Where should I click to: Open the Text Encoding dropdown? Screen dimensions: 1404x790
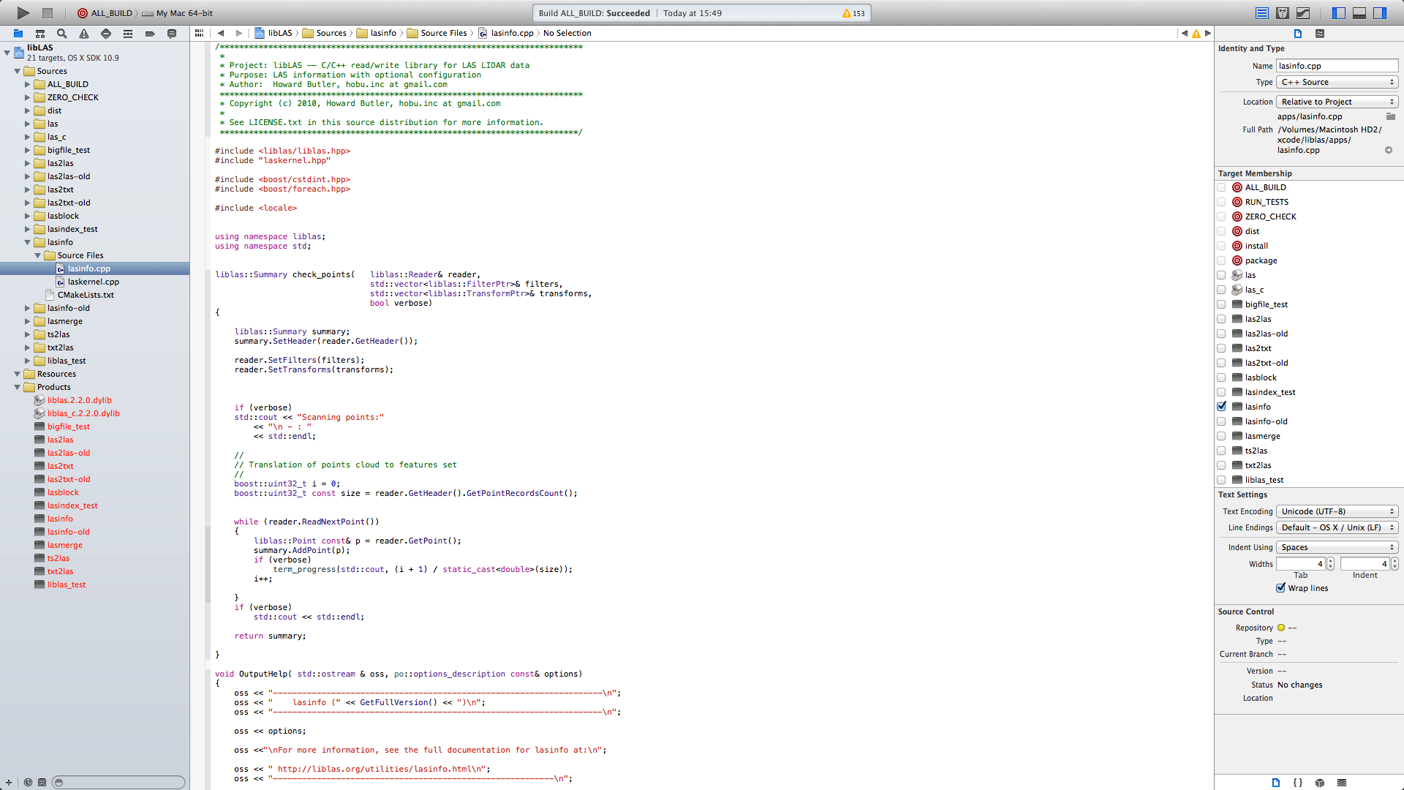pos(1337,511)
